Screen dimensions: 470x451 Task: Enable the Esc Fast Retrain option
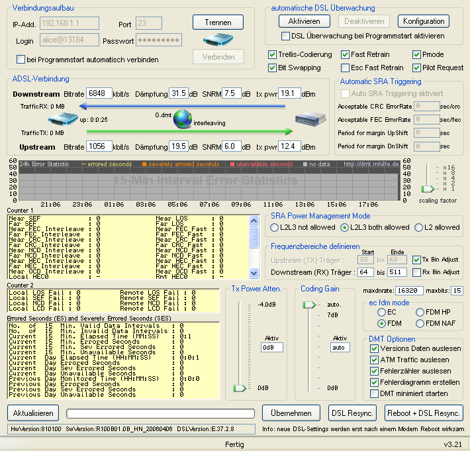[346, 68]
